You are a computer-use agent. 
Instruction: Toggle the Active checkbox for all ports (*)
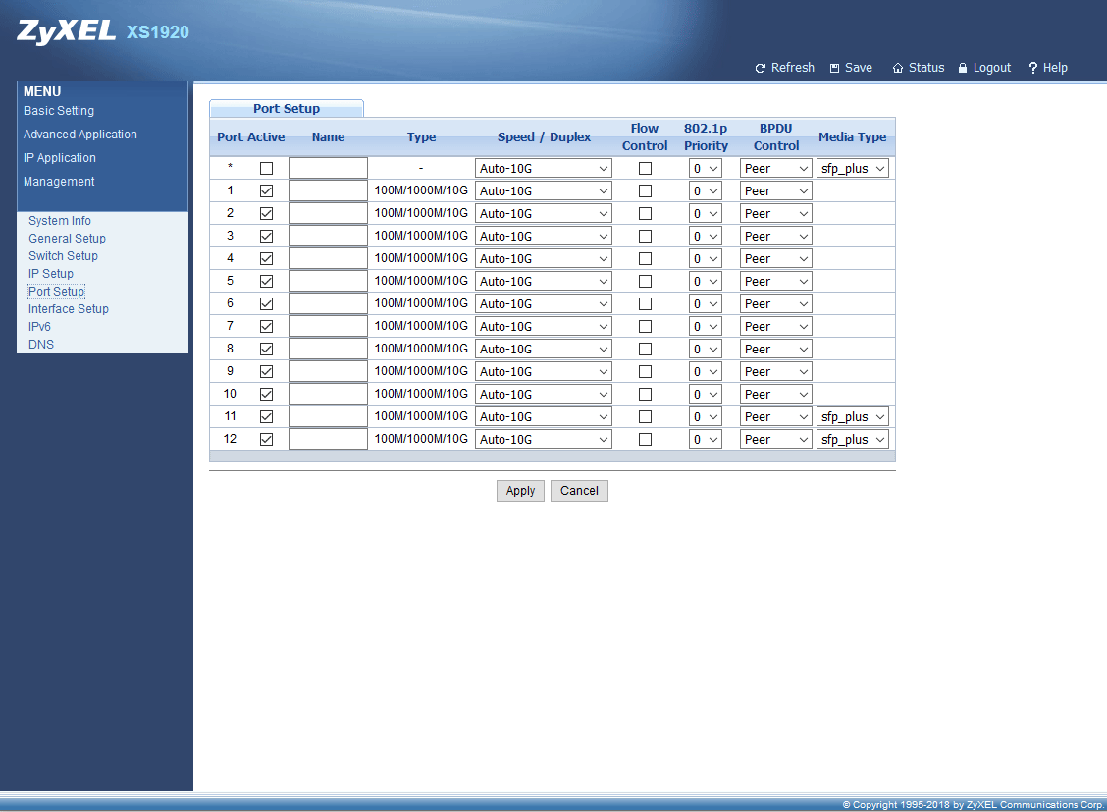pyautogui.click(x=266, y=169)
